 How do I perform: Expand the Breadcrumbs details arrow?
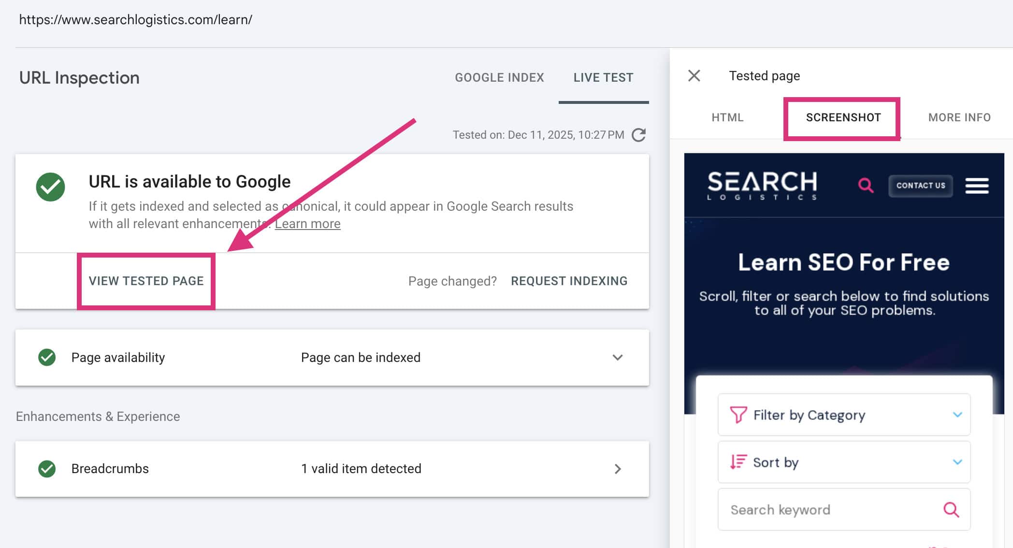[618, 468]
